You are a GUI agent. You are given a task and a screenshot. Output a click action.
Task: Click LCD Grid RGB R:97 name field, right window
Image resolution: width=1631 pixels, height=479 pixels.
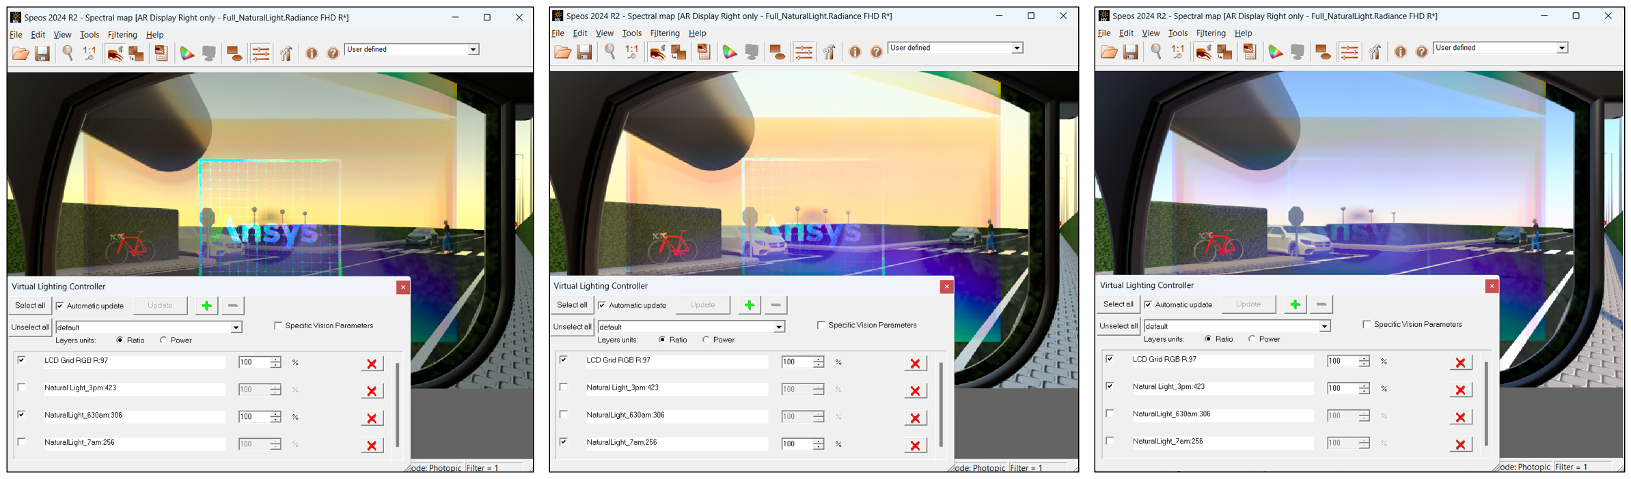pyautogui.click(x=1222, y=360)
